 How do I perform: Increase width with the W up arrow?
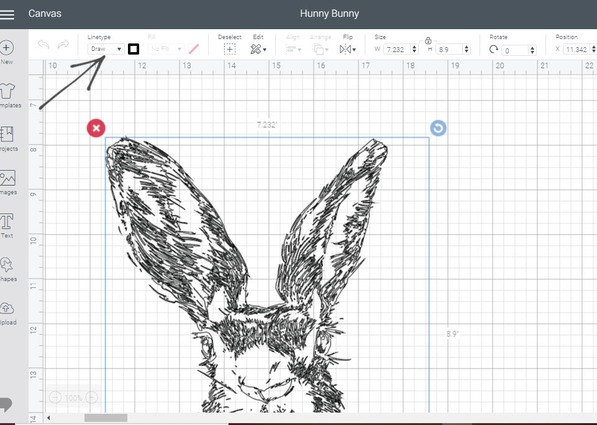pos(414,47)
